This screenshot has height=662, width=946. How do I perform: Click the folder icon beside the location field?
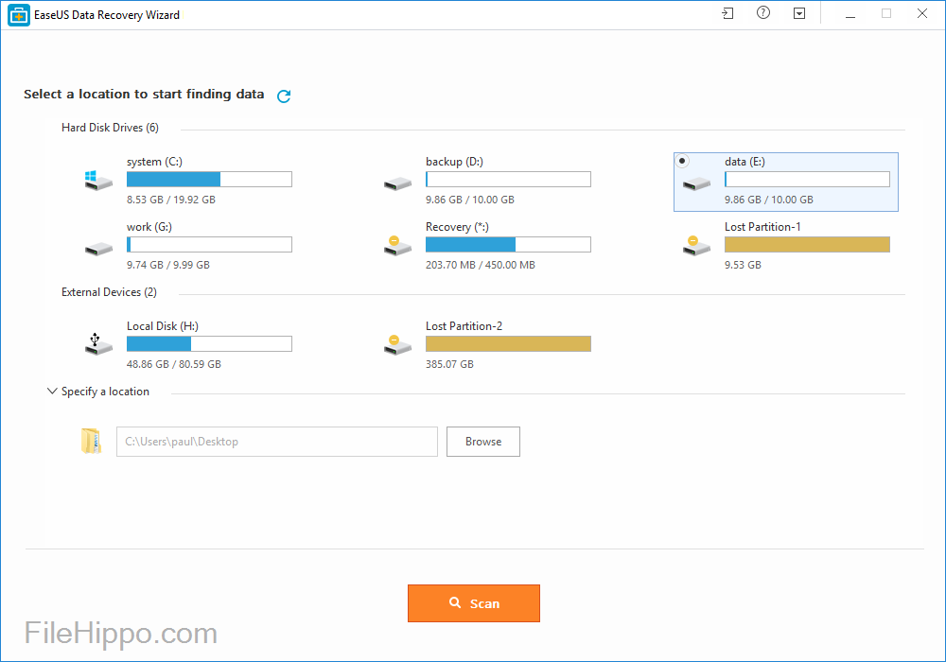click(91, 441)
